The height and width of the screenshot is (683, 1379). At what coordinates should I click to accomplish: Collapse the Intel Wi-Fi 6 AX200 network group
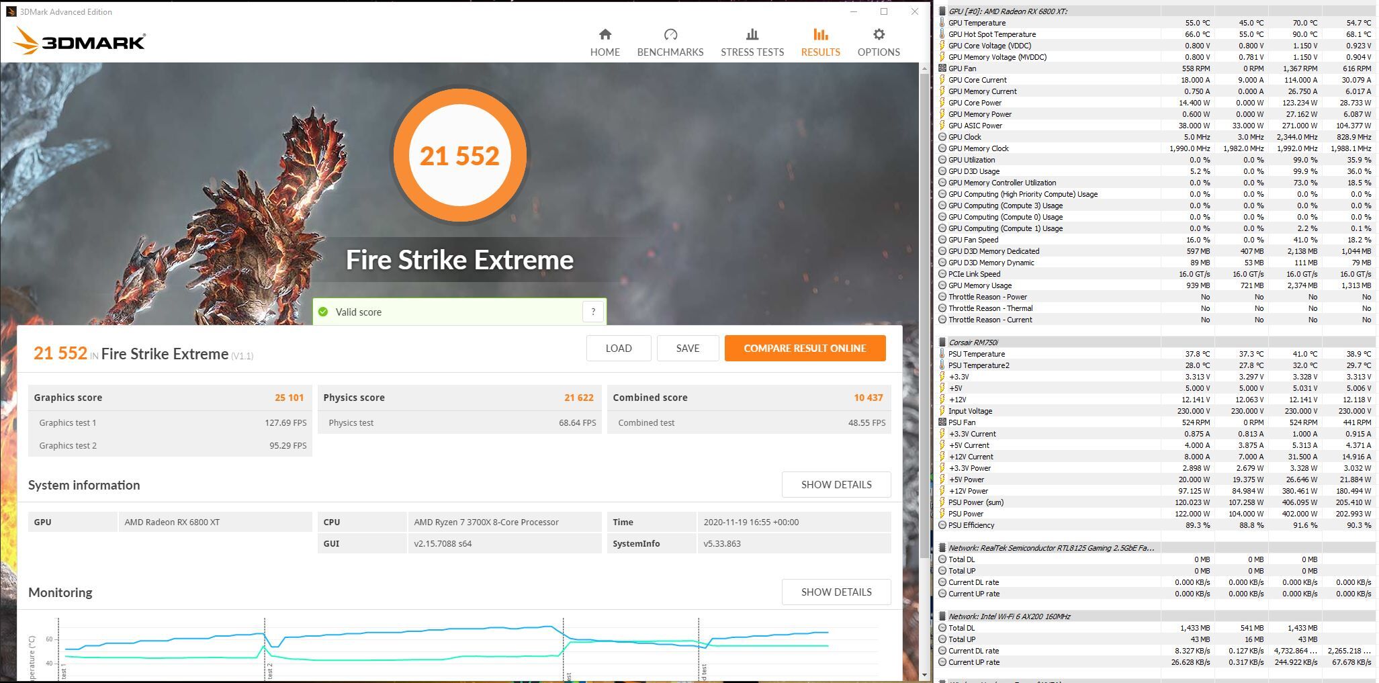942,617
